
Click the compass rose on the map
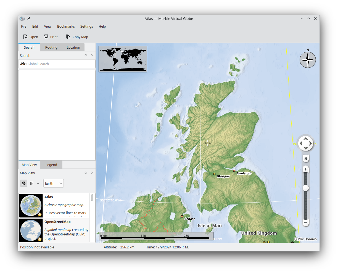pos(308,60)
